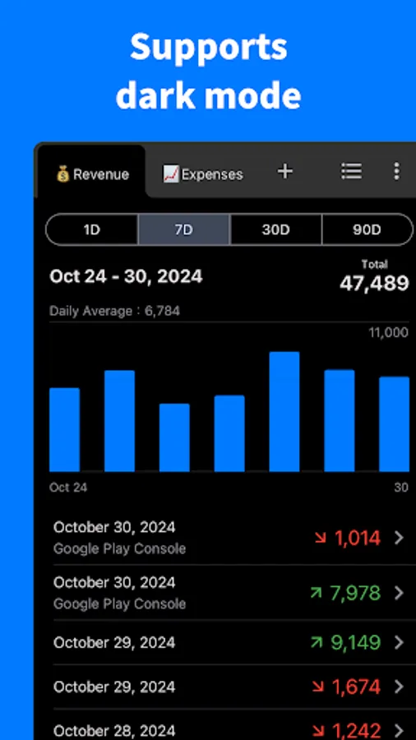Open the three-dot more options menu

pos(396,171)
